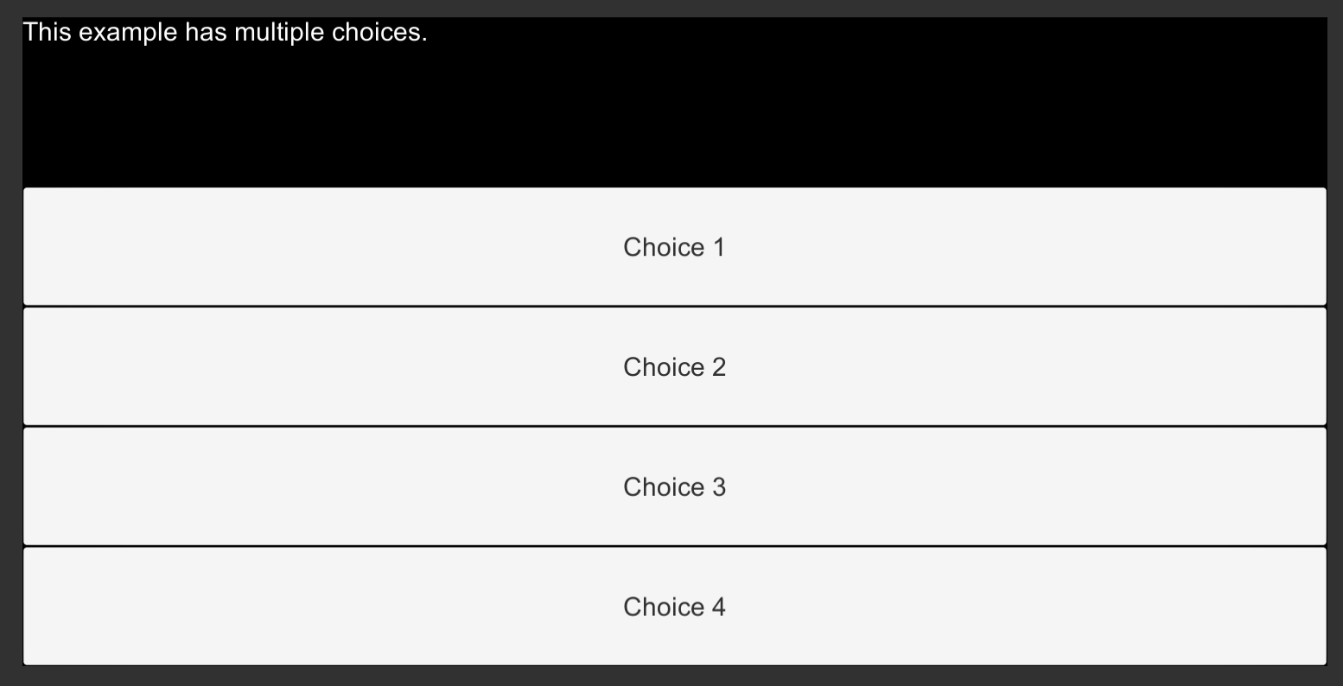1343x686 pixels.
Task: Click the Choice 1 button
Action: click(x=674, y=247)
